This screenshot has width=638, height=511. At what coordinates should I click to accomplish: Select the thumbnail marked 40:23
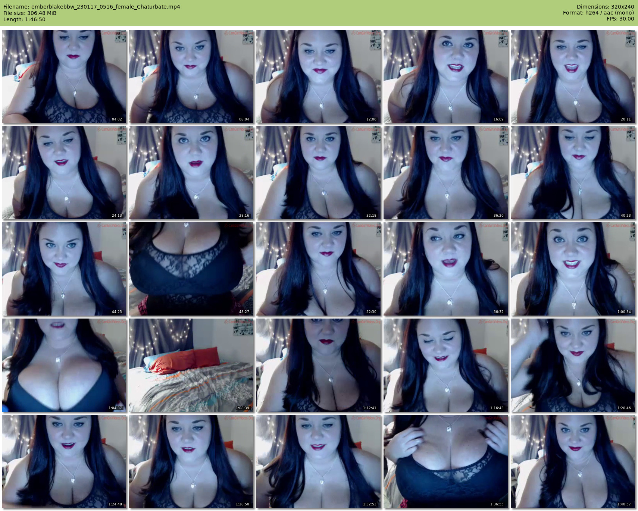(573, 173)
